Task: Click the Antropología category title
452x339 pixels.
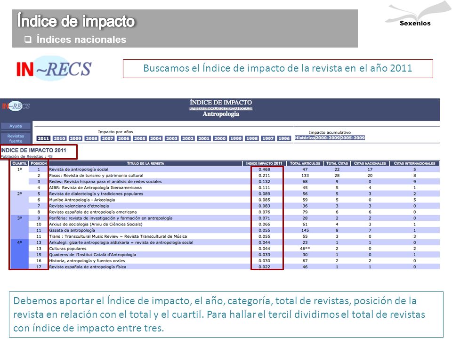Action: [x=221, y=114]
